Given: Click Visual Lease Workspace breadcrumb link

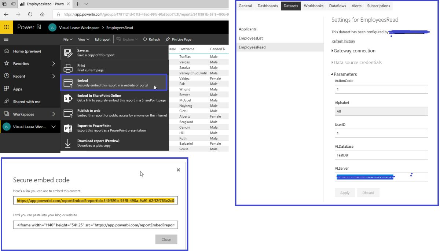Looking at the screenshot, I should (79, 28).
